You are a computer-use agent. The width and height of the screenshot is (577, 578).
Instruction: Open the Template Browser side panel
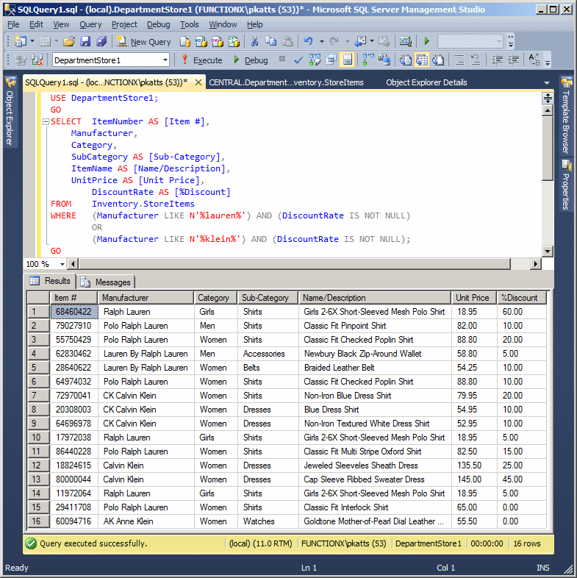click(x=566, y=115)
